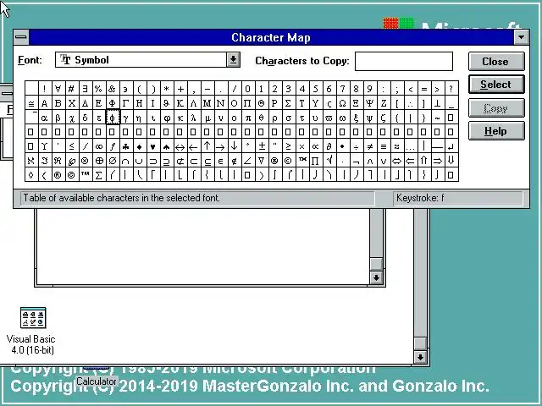Choose the double down arrow cell

pos(451,161)
